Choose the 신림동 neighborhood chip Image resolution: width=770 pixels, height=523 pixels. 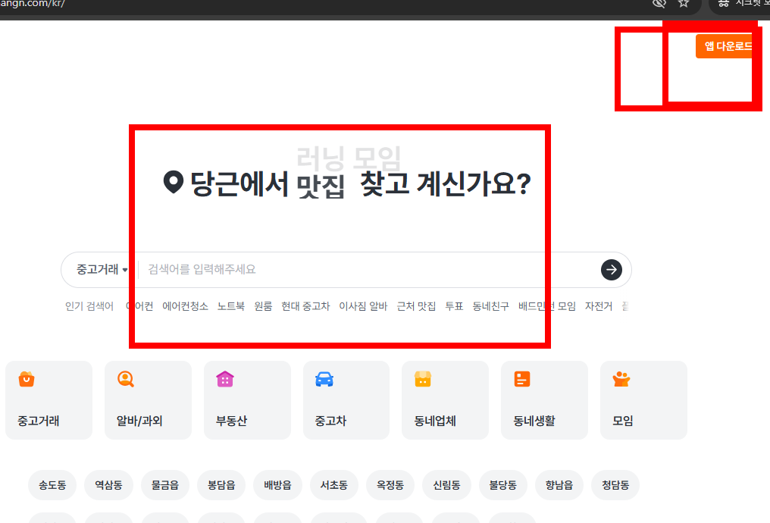[446, 485]
